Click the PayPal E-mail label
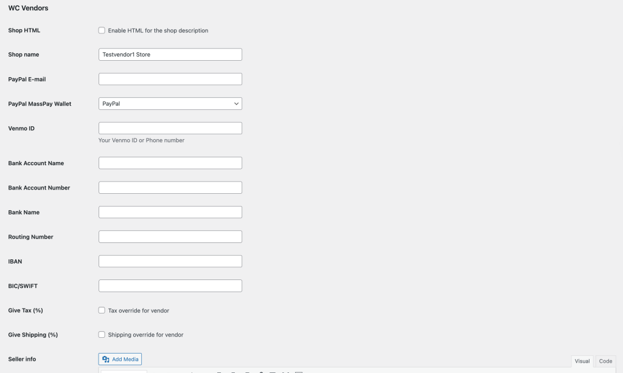Image resolution: width=623 pixels, height=373 pixels. [x=27, y=80]
